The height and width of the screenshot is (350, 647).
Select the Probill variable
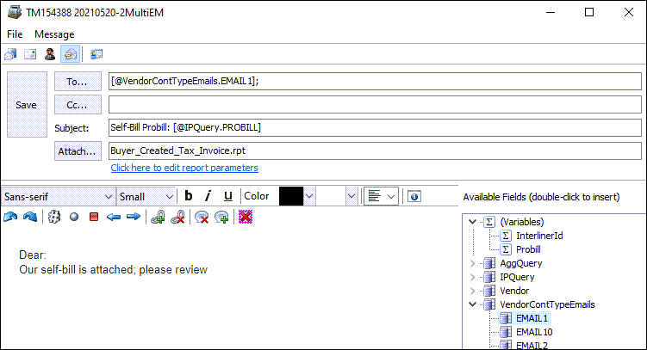click(x=528, y=249)
